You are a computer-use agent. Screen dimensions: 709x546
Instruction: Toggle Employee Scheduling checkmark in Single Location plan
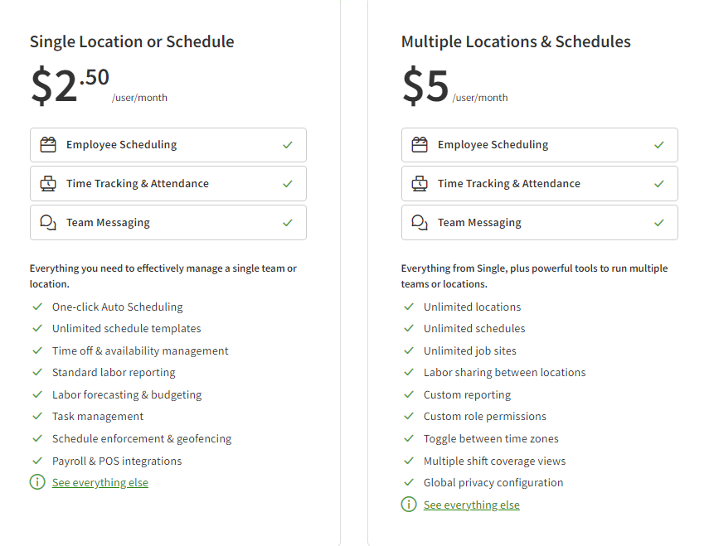(x=288, y=145)
